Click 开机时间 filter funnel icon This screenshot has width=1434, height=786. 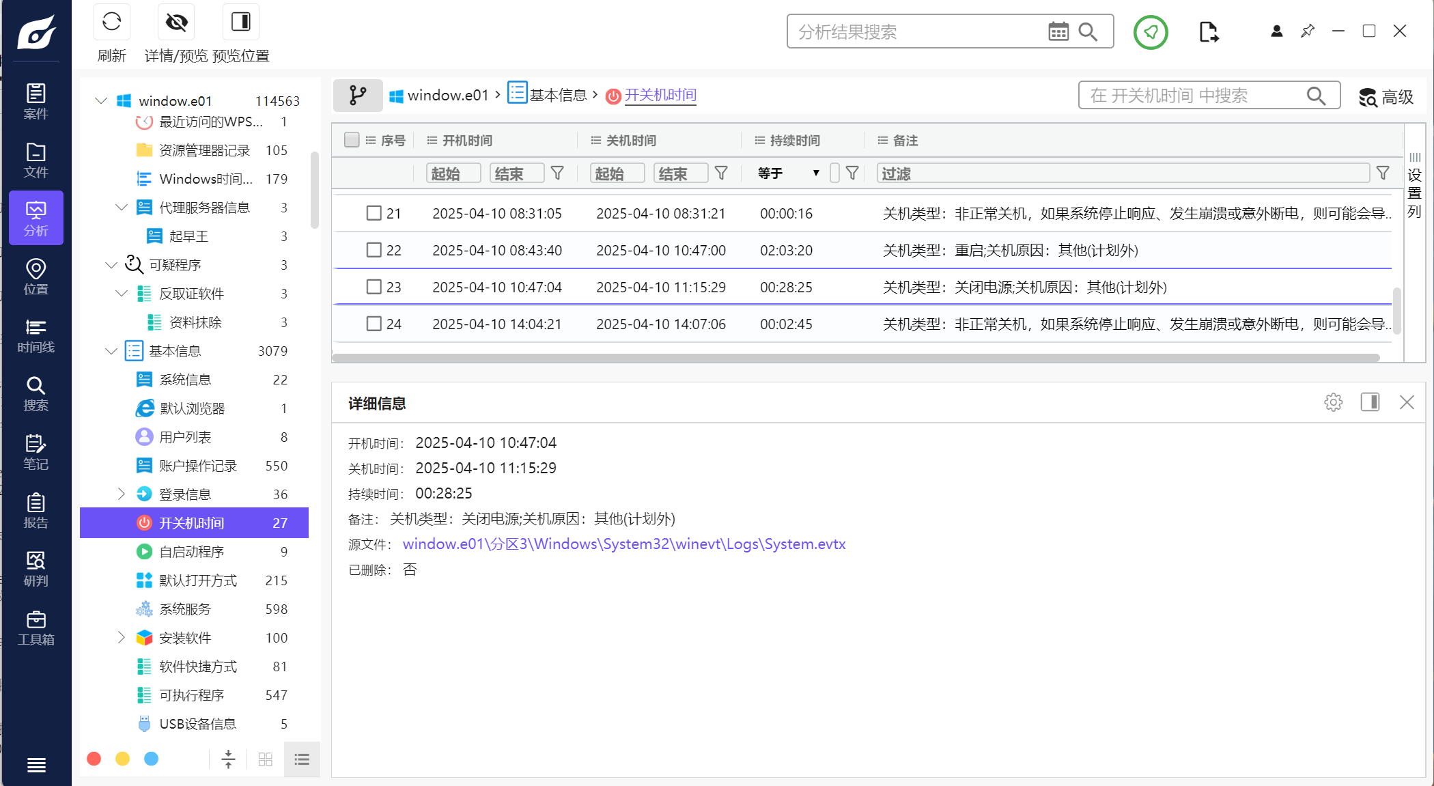[x=557, y=173]
